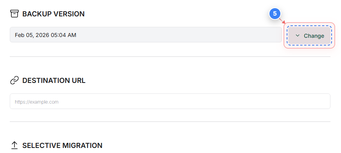This screenshot has width=341, height=153.
Task: Click the small chevron inside the Change button
Action: (298, 35)
